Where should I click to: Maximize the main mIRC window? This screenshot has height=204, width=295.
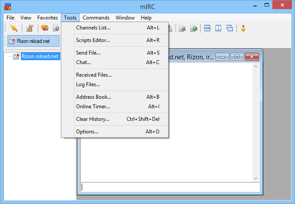click(267, 5)
